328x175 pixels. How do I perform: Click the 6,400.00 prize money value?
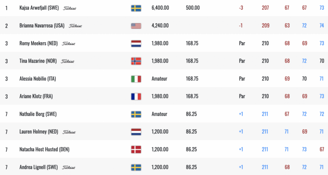160,8
